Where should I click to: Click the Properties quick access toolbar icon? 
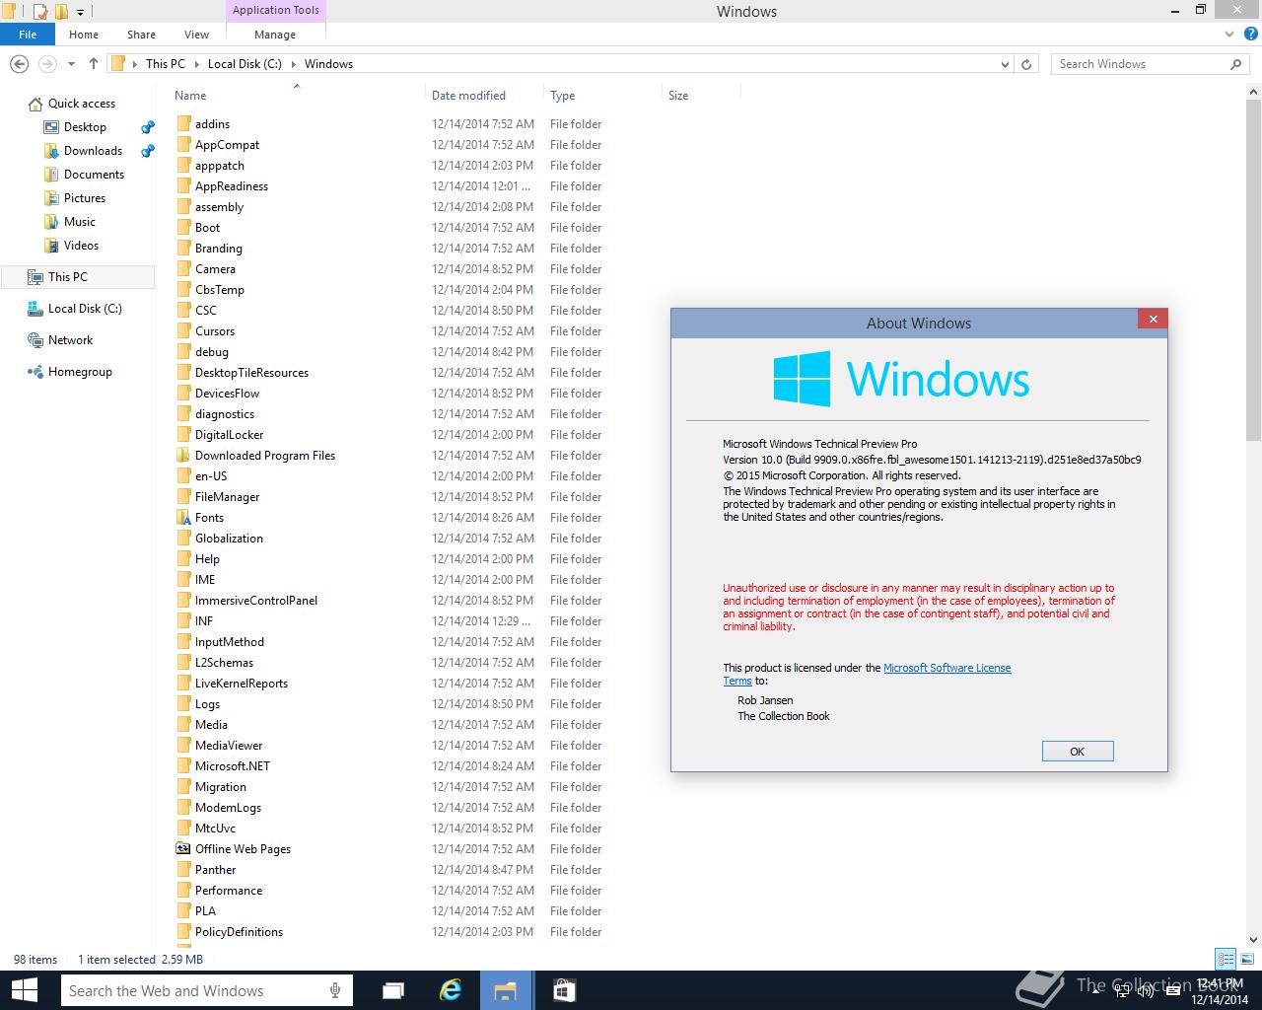[40, 12]
